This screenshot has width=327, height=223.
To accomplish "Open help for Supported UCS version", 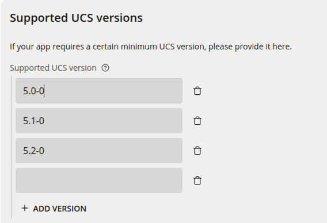I will 105,68.
